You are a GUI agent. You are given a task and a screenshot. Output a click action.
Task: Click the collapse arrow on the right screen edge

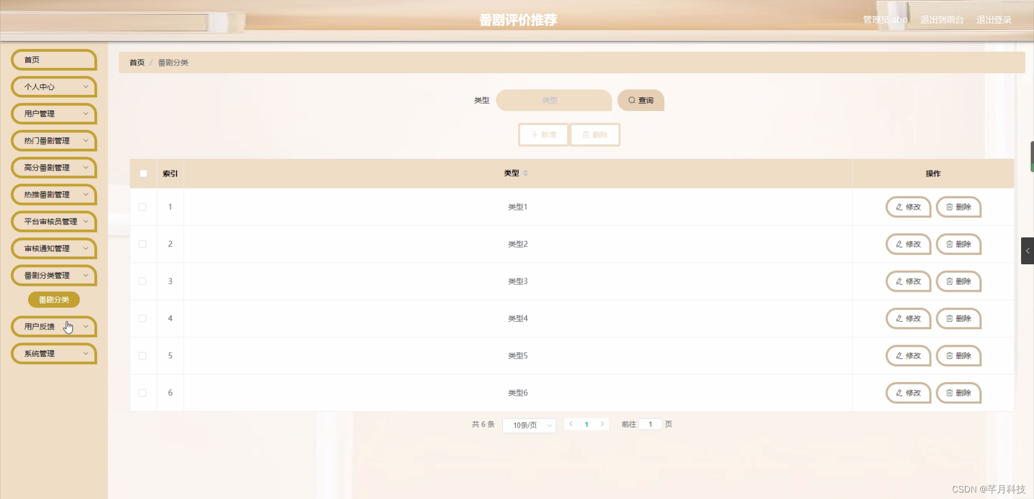click(1029, 250)
